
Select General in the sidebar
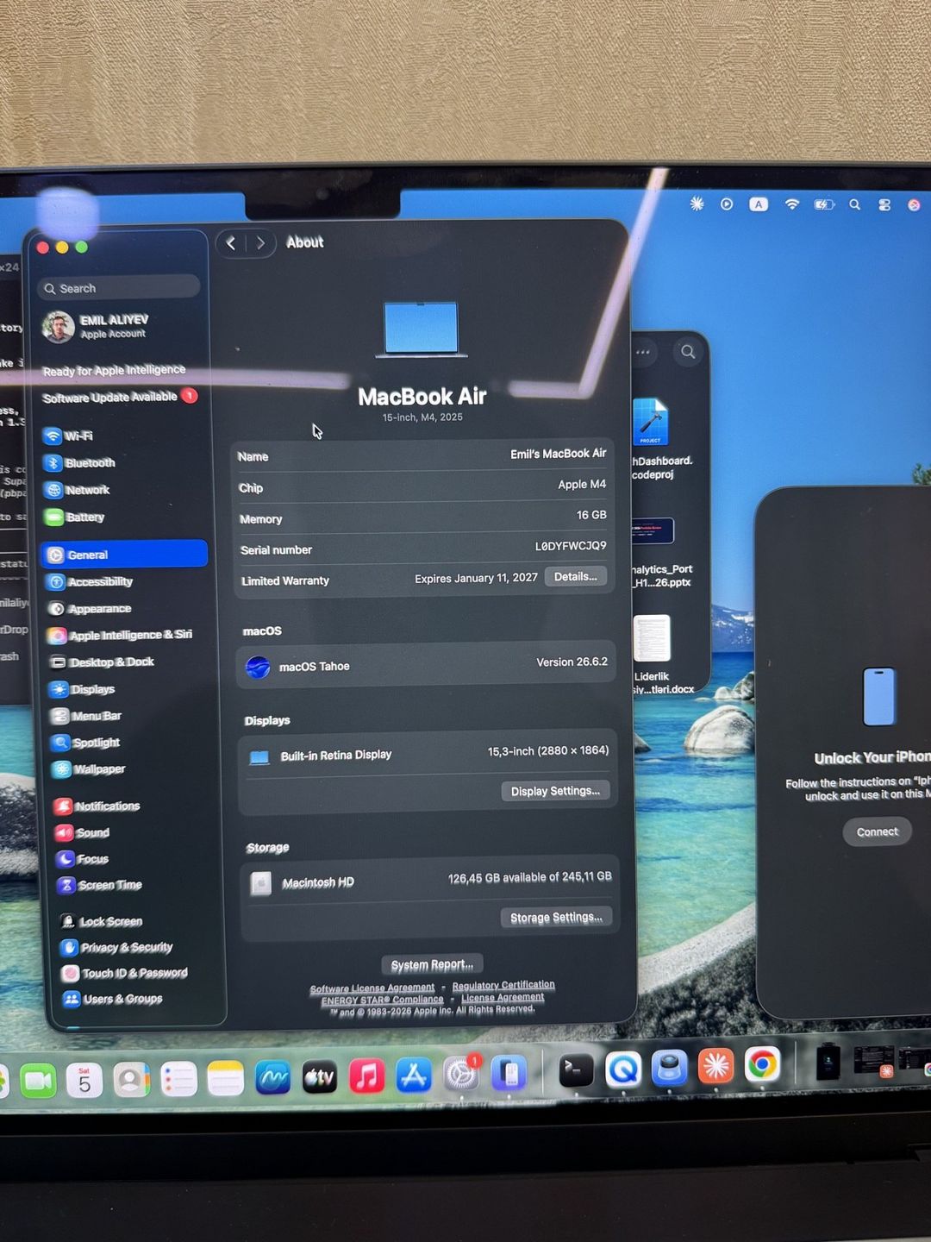[x=126, y=555]
